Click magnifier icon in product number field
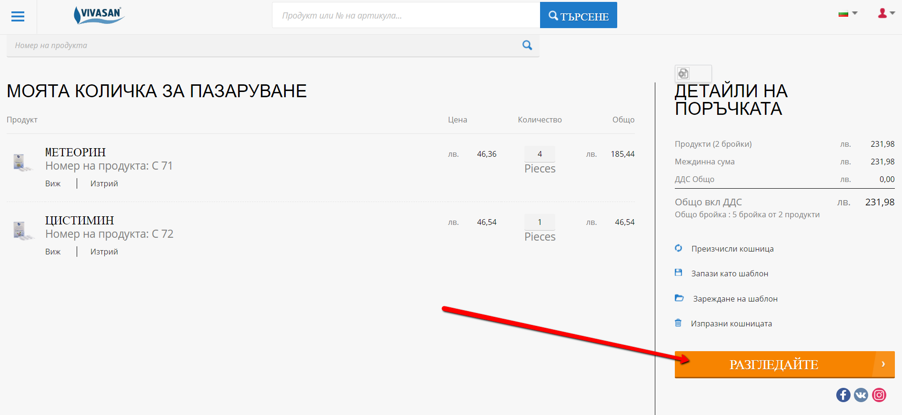902x415 pixels. point(527,45)
